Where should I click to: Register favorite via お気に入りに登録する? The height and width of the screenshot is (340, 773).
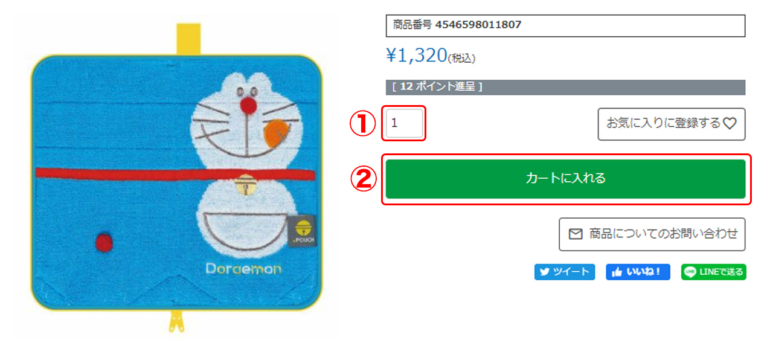(671, 124)
